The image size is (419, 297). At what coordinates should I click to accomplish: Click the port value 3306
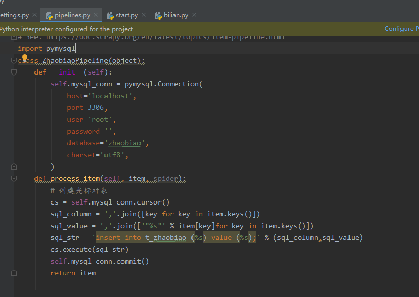pos(96,107)
